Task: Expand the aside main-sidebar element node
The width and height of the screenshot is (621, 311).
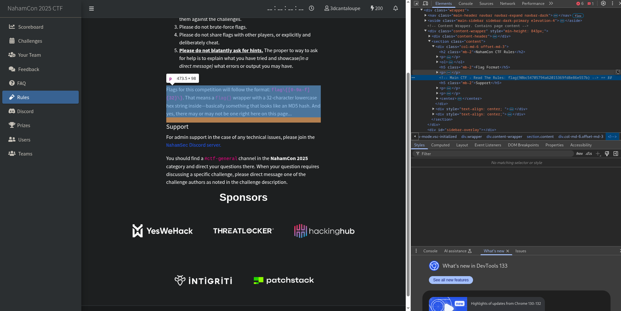Action: pyautogui.click(x=425, y=21)
